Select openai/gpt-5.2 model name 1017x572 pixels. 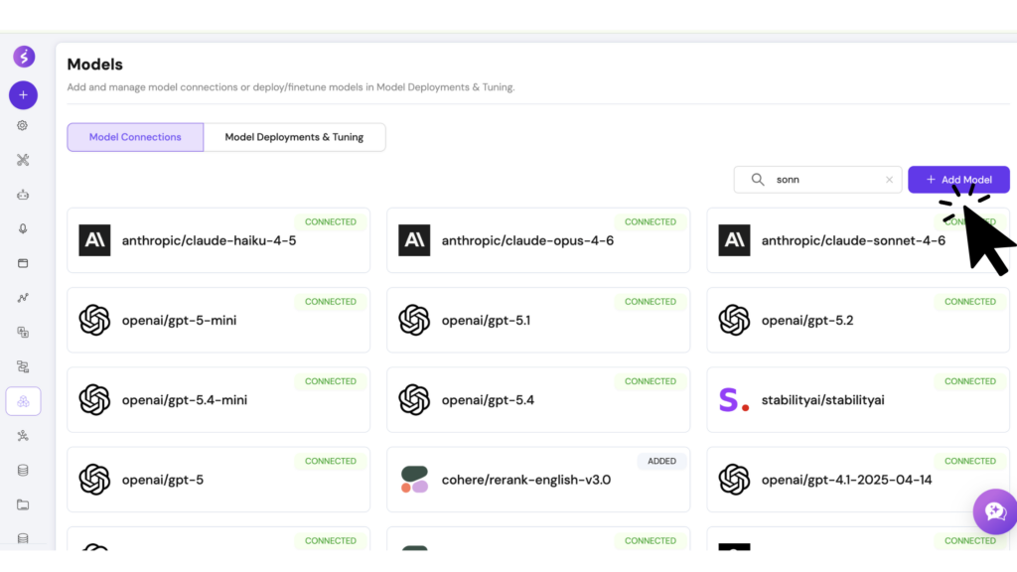point(807,321)
